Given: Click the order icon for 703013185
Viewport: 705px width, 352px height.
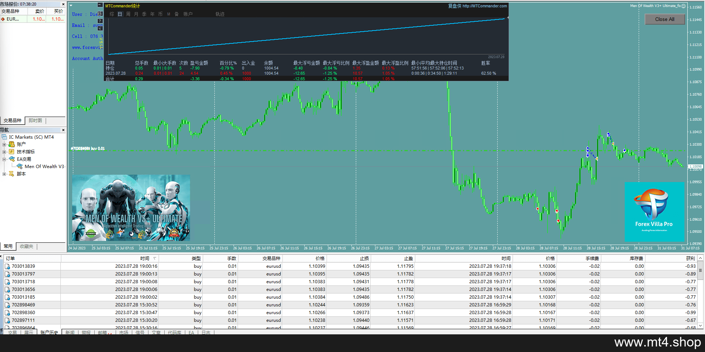Looking at the screenshot, I should [7, 297].
